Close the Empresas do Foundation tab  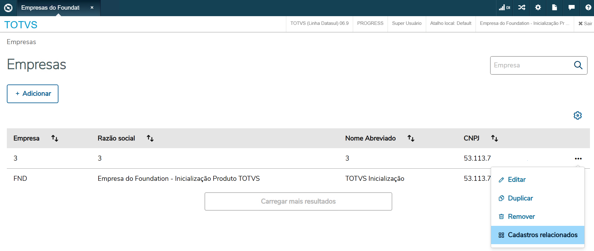(x=92, y=7)
